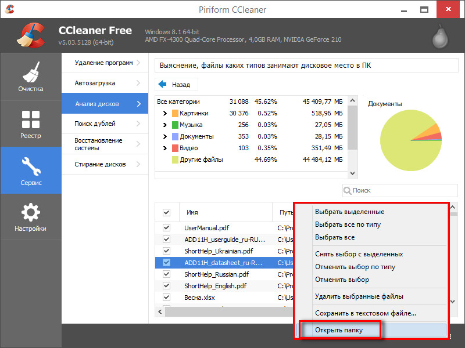465x348 pixels.
Task: Click the blue back arrow icon
Action: click(163, 84)
